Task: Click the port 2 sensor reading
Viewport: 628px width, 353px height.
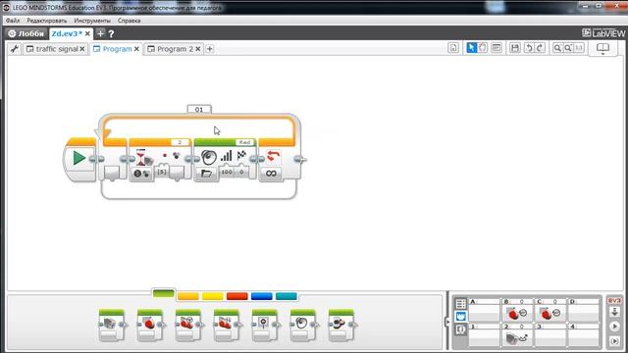Action: (x=517, y=334)
